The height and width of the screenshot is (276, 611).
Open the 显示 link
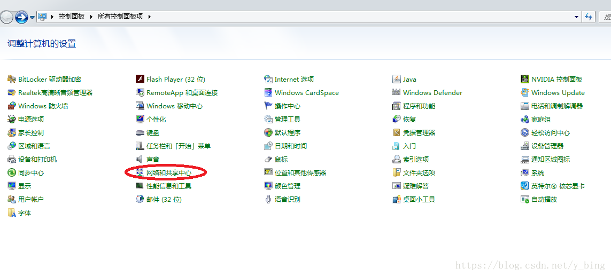[25, 186]
